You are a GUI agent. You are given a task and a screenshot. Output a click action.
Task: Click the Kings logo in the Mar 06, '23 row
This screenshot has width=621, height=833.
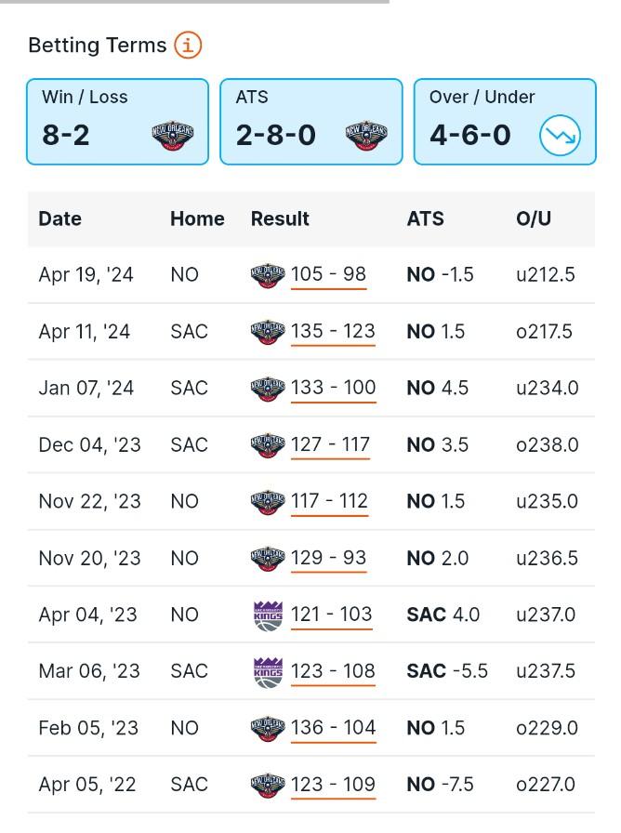[x=269, y=672]
